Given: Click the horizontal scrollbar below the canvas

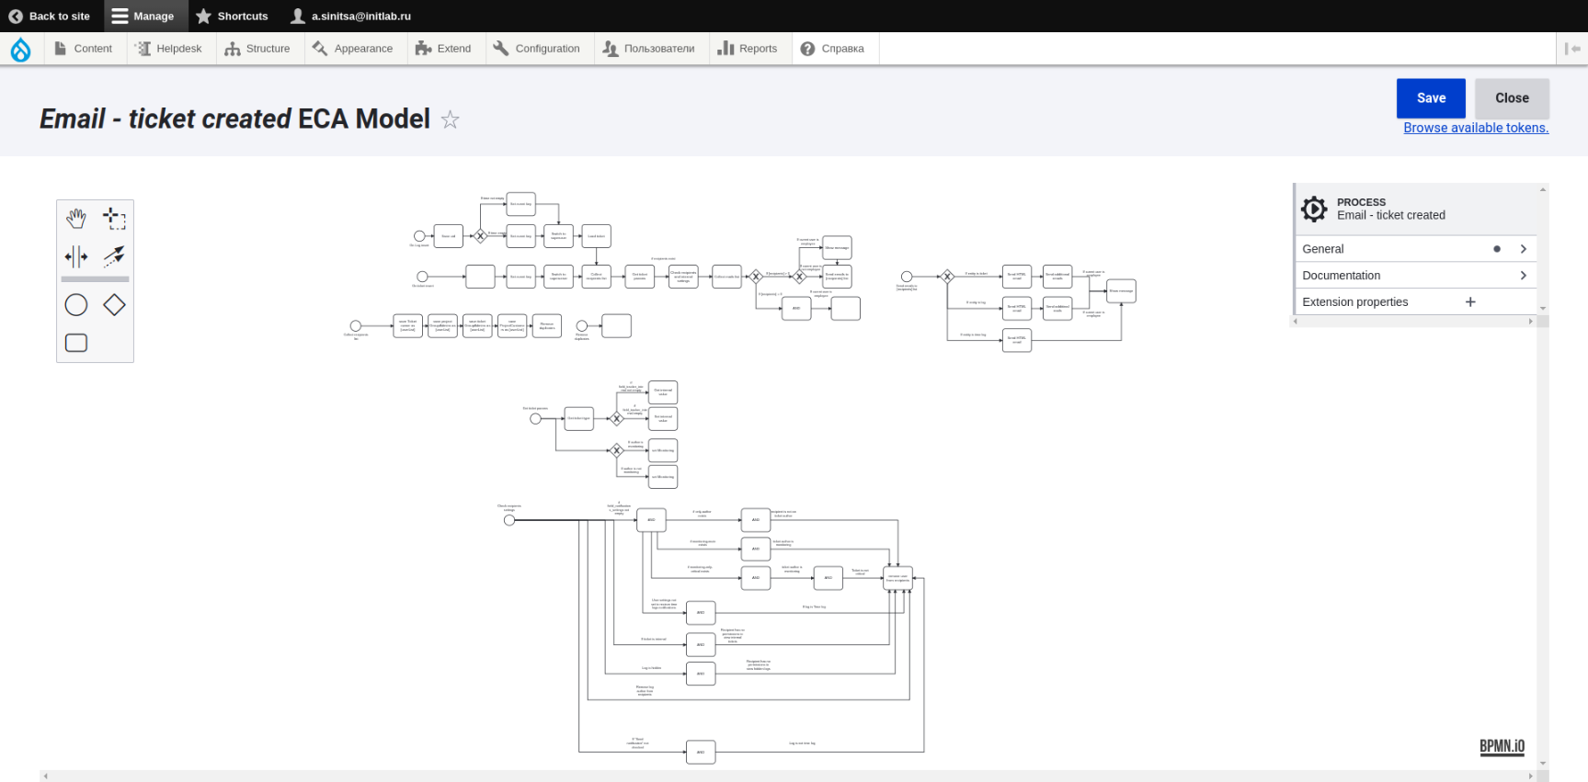Looking at the screenshot, I should pos(787,776).
